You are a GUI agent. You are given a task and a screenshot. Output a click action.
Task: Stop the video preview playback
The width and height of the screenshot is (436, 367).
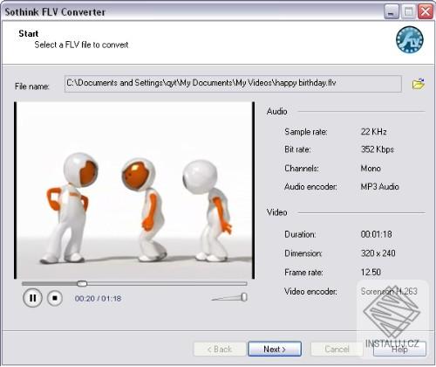[55, 298]
